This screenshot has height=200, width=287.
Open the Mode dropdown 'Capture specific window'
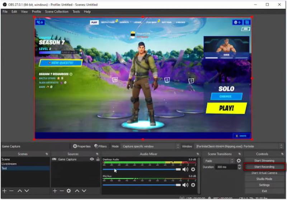coord(151,146)
